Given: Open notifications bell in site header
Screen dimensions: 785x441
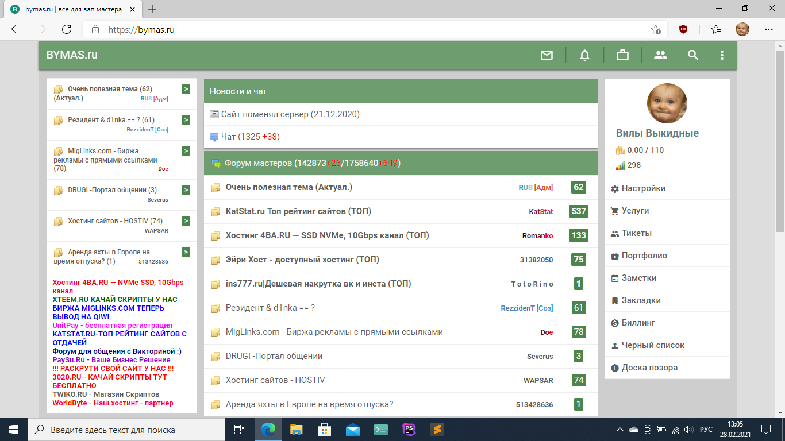Looking at the screenshot, I should [584, 55].
